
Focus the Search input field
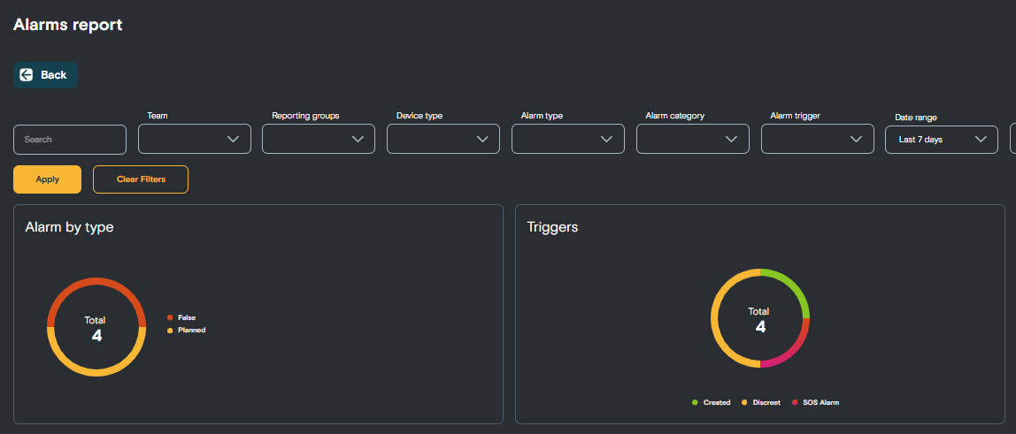click(x=70, y=140)
